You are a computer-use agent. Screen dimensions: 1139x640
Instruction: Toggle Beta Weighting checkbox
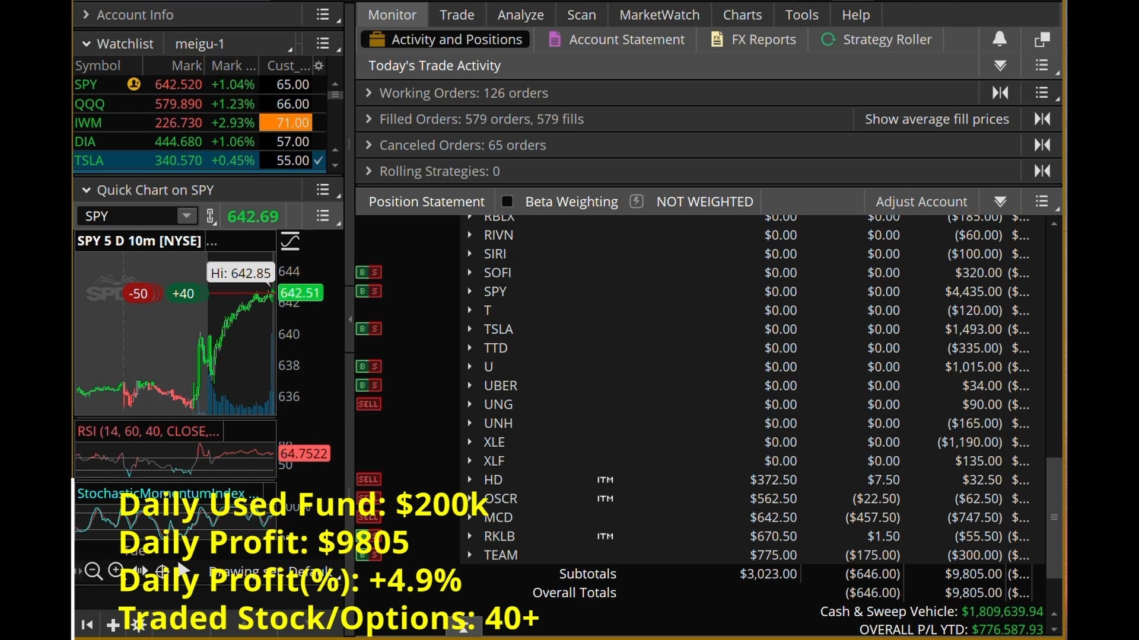507,201
